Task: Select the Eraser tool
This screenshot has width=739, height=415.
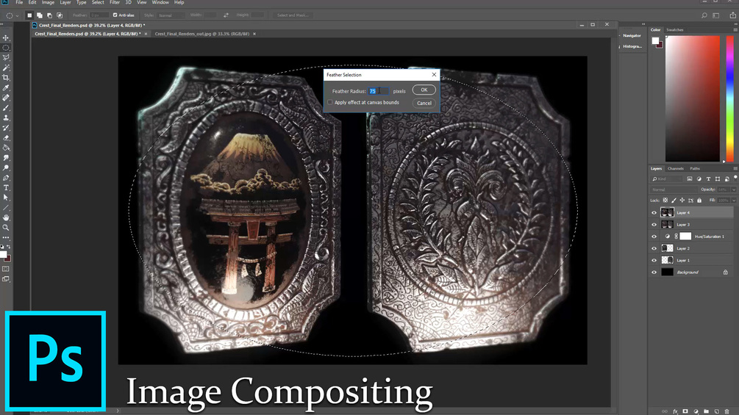Action: click(x=6, y=138)
